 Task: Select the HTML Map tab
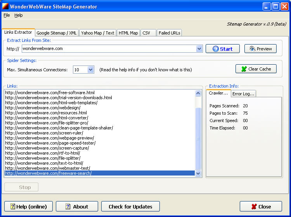coord(128,33)
